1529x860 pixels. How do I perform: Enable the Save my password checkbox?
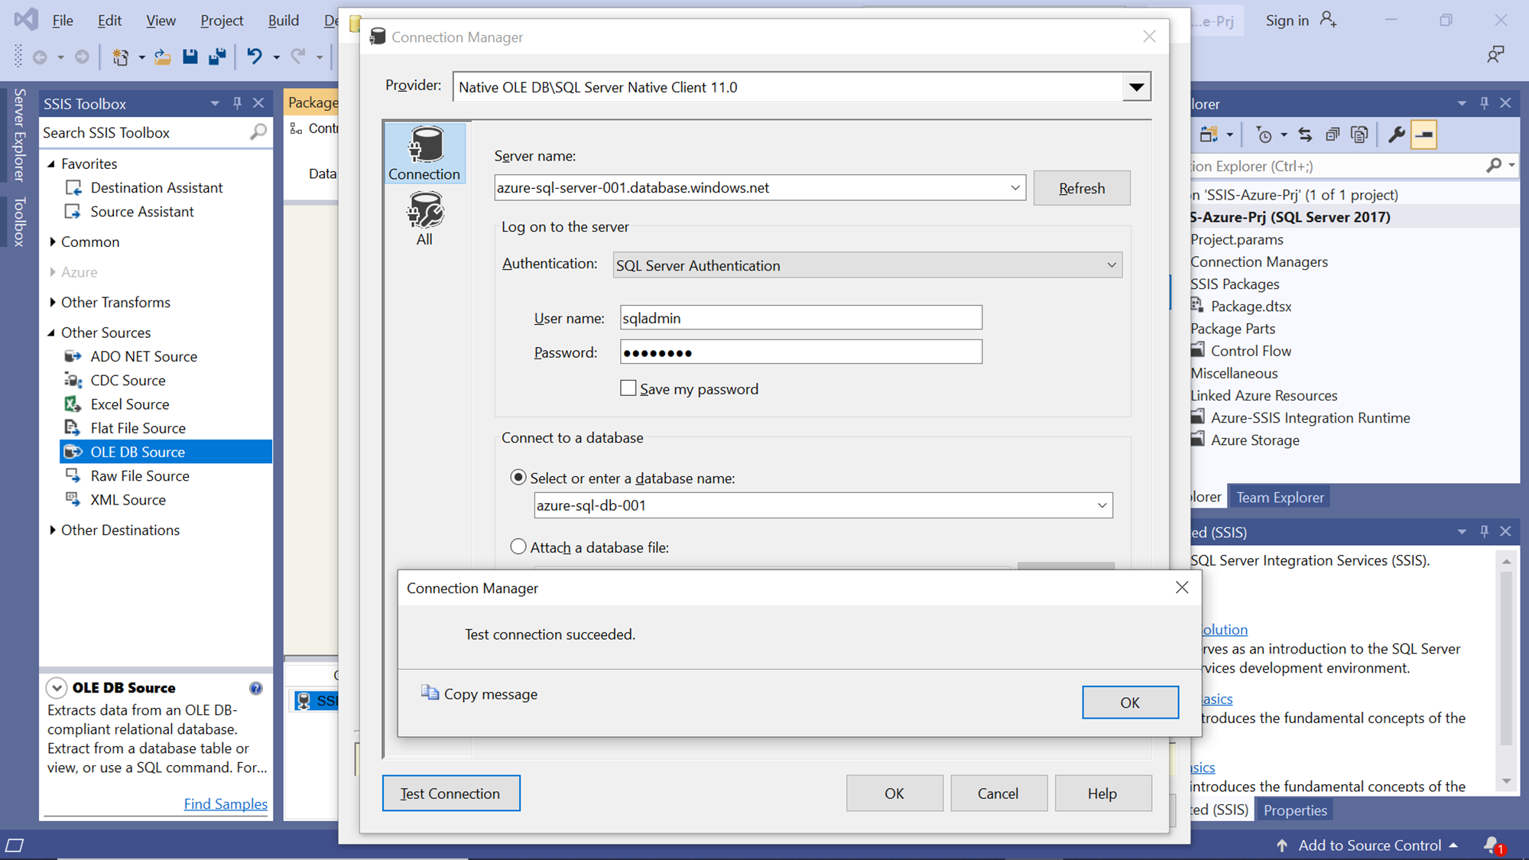pyautogui.click(x=628, y=388)
